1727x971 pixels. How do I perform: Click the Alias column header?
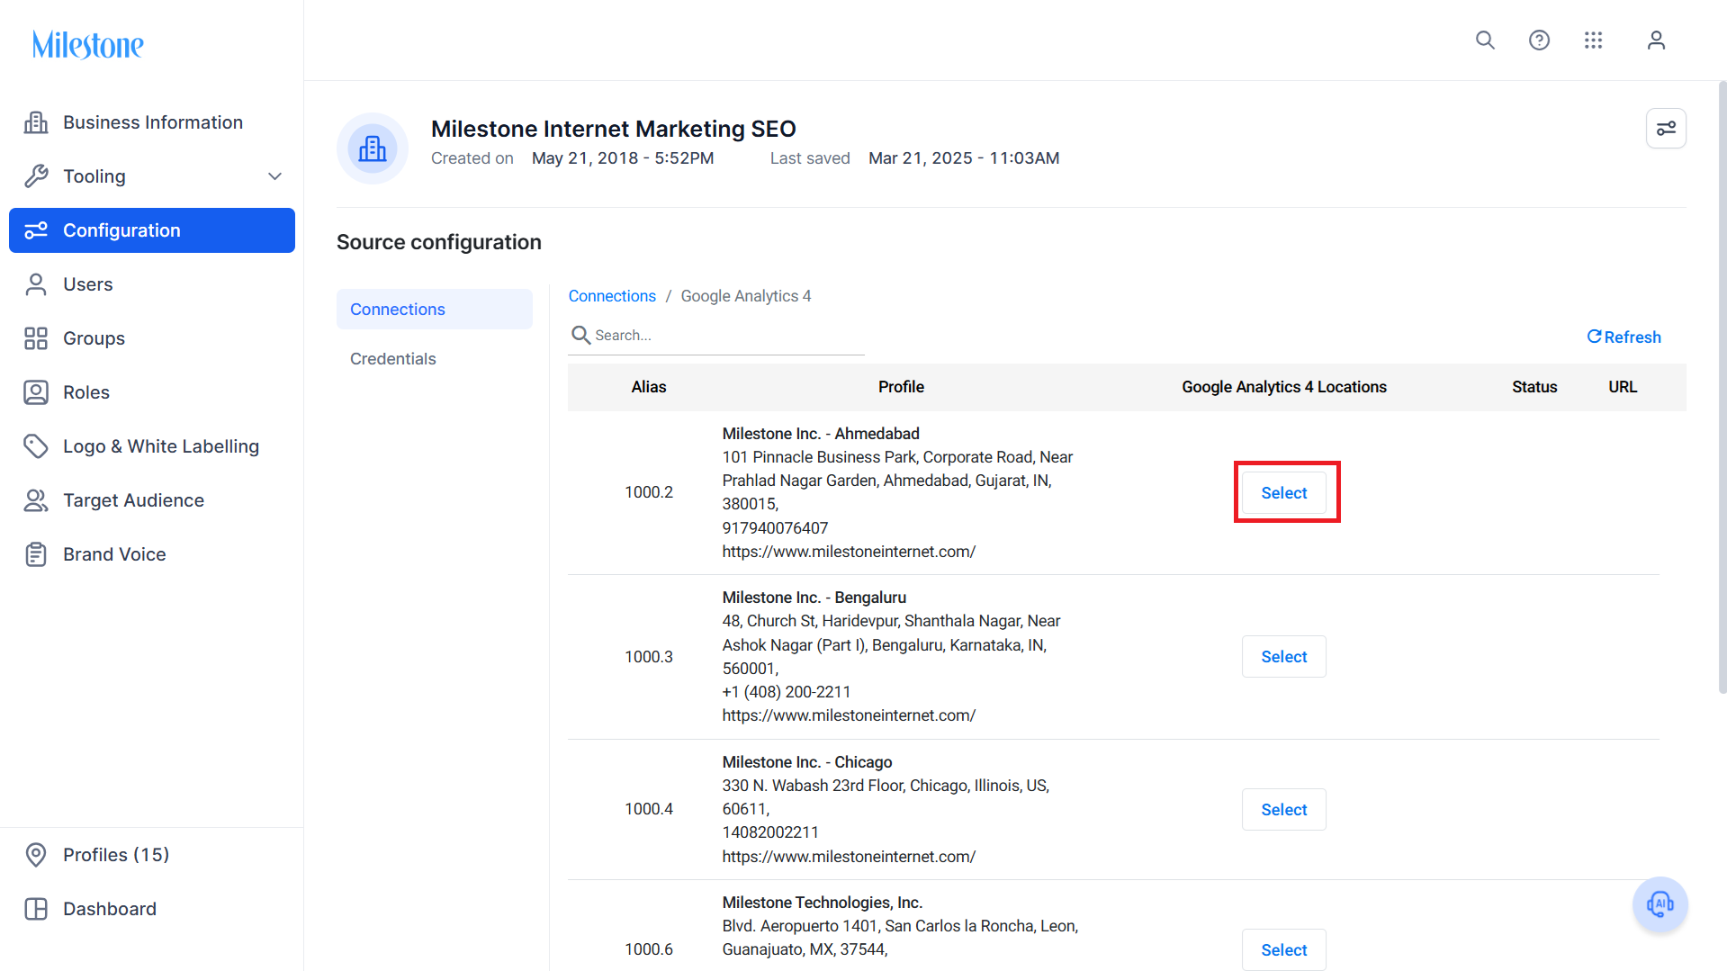[x=648, y=387]
